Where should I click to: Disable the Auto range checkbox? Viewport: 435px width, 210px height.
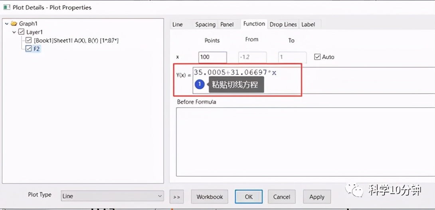click(x=317, y=57)
